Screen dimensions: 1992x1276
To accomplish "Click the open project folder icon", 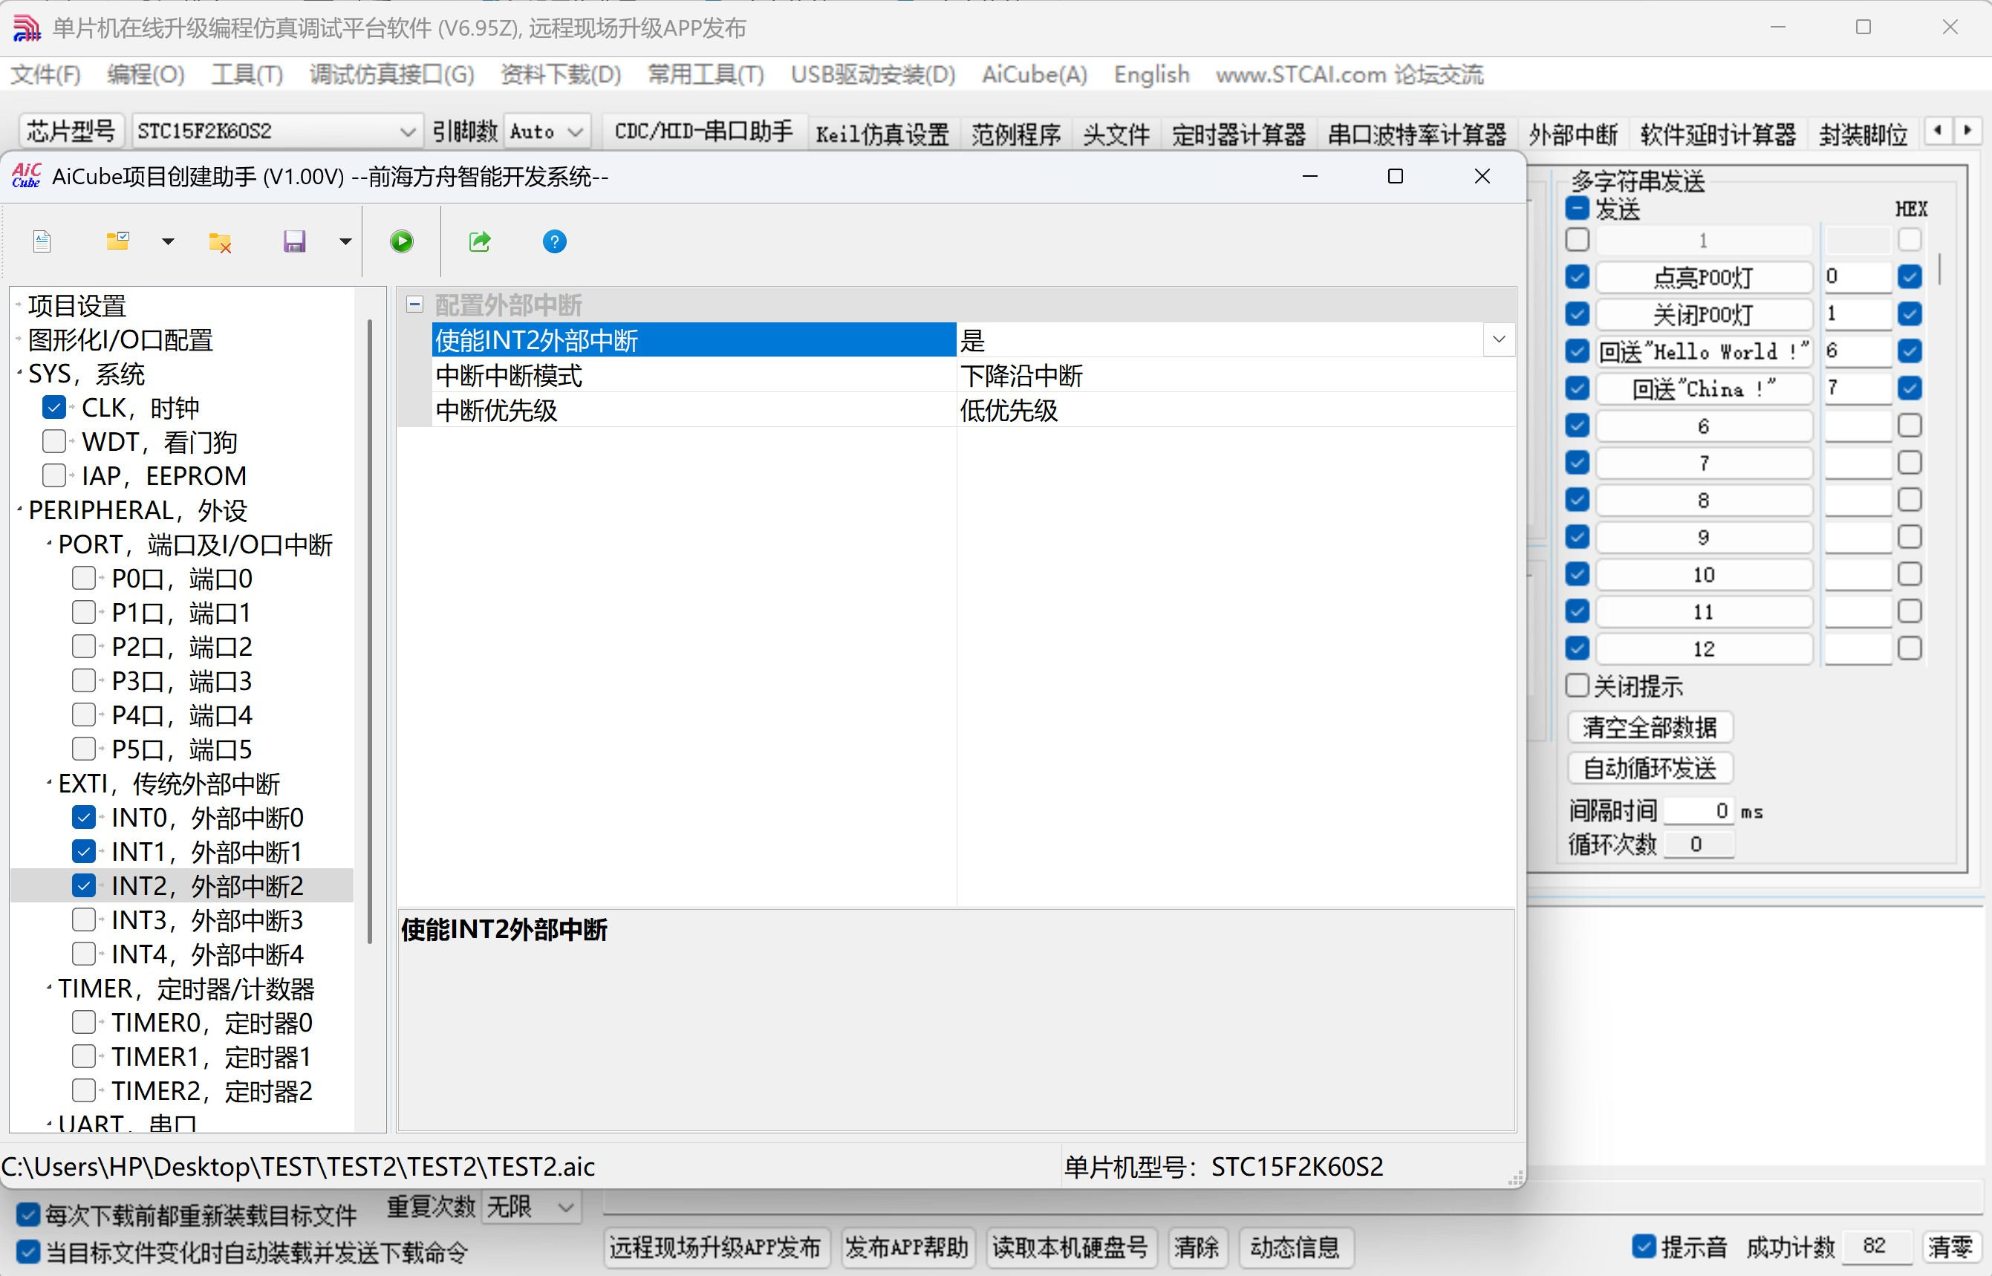I will coord(117,241).
